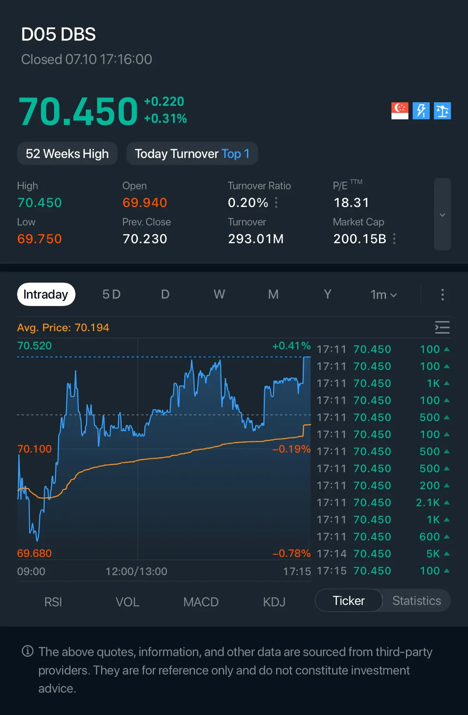This screenshot has width=468, height=715.
Task: Switch to the Statistics segment
Action: (x=417, y=601)
